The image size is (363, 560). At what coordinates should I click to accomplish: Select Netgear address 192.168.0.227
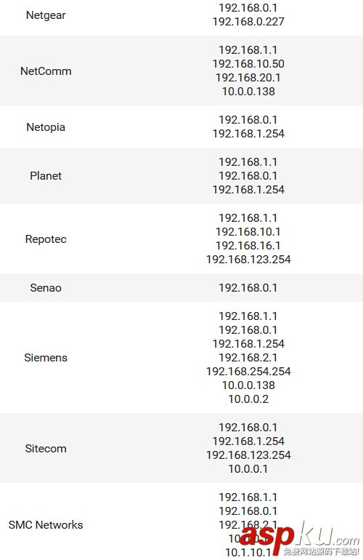248,22
